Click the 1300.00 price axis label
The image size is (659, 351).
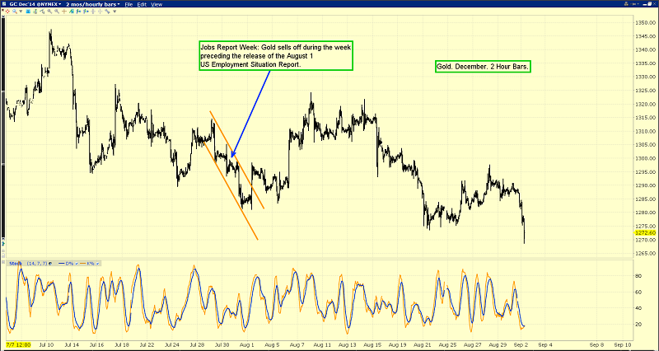[647, 158]
